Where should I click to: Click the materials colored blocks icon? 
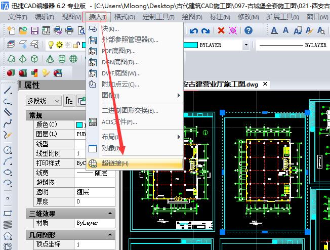pyautogui.click(x=34, y=73)
